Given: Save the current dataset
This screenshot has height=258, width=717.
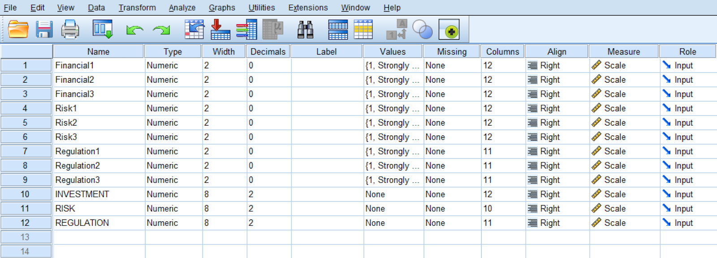Looking at the screenshot, I should pyautogui.click(x=43, y=29).
